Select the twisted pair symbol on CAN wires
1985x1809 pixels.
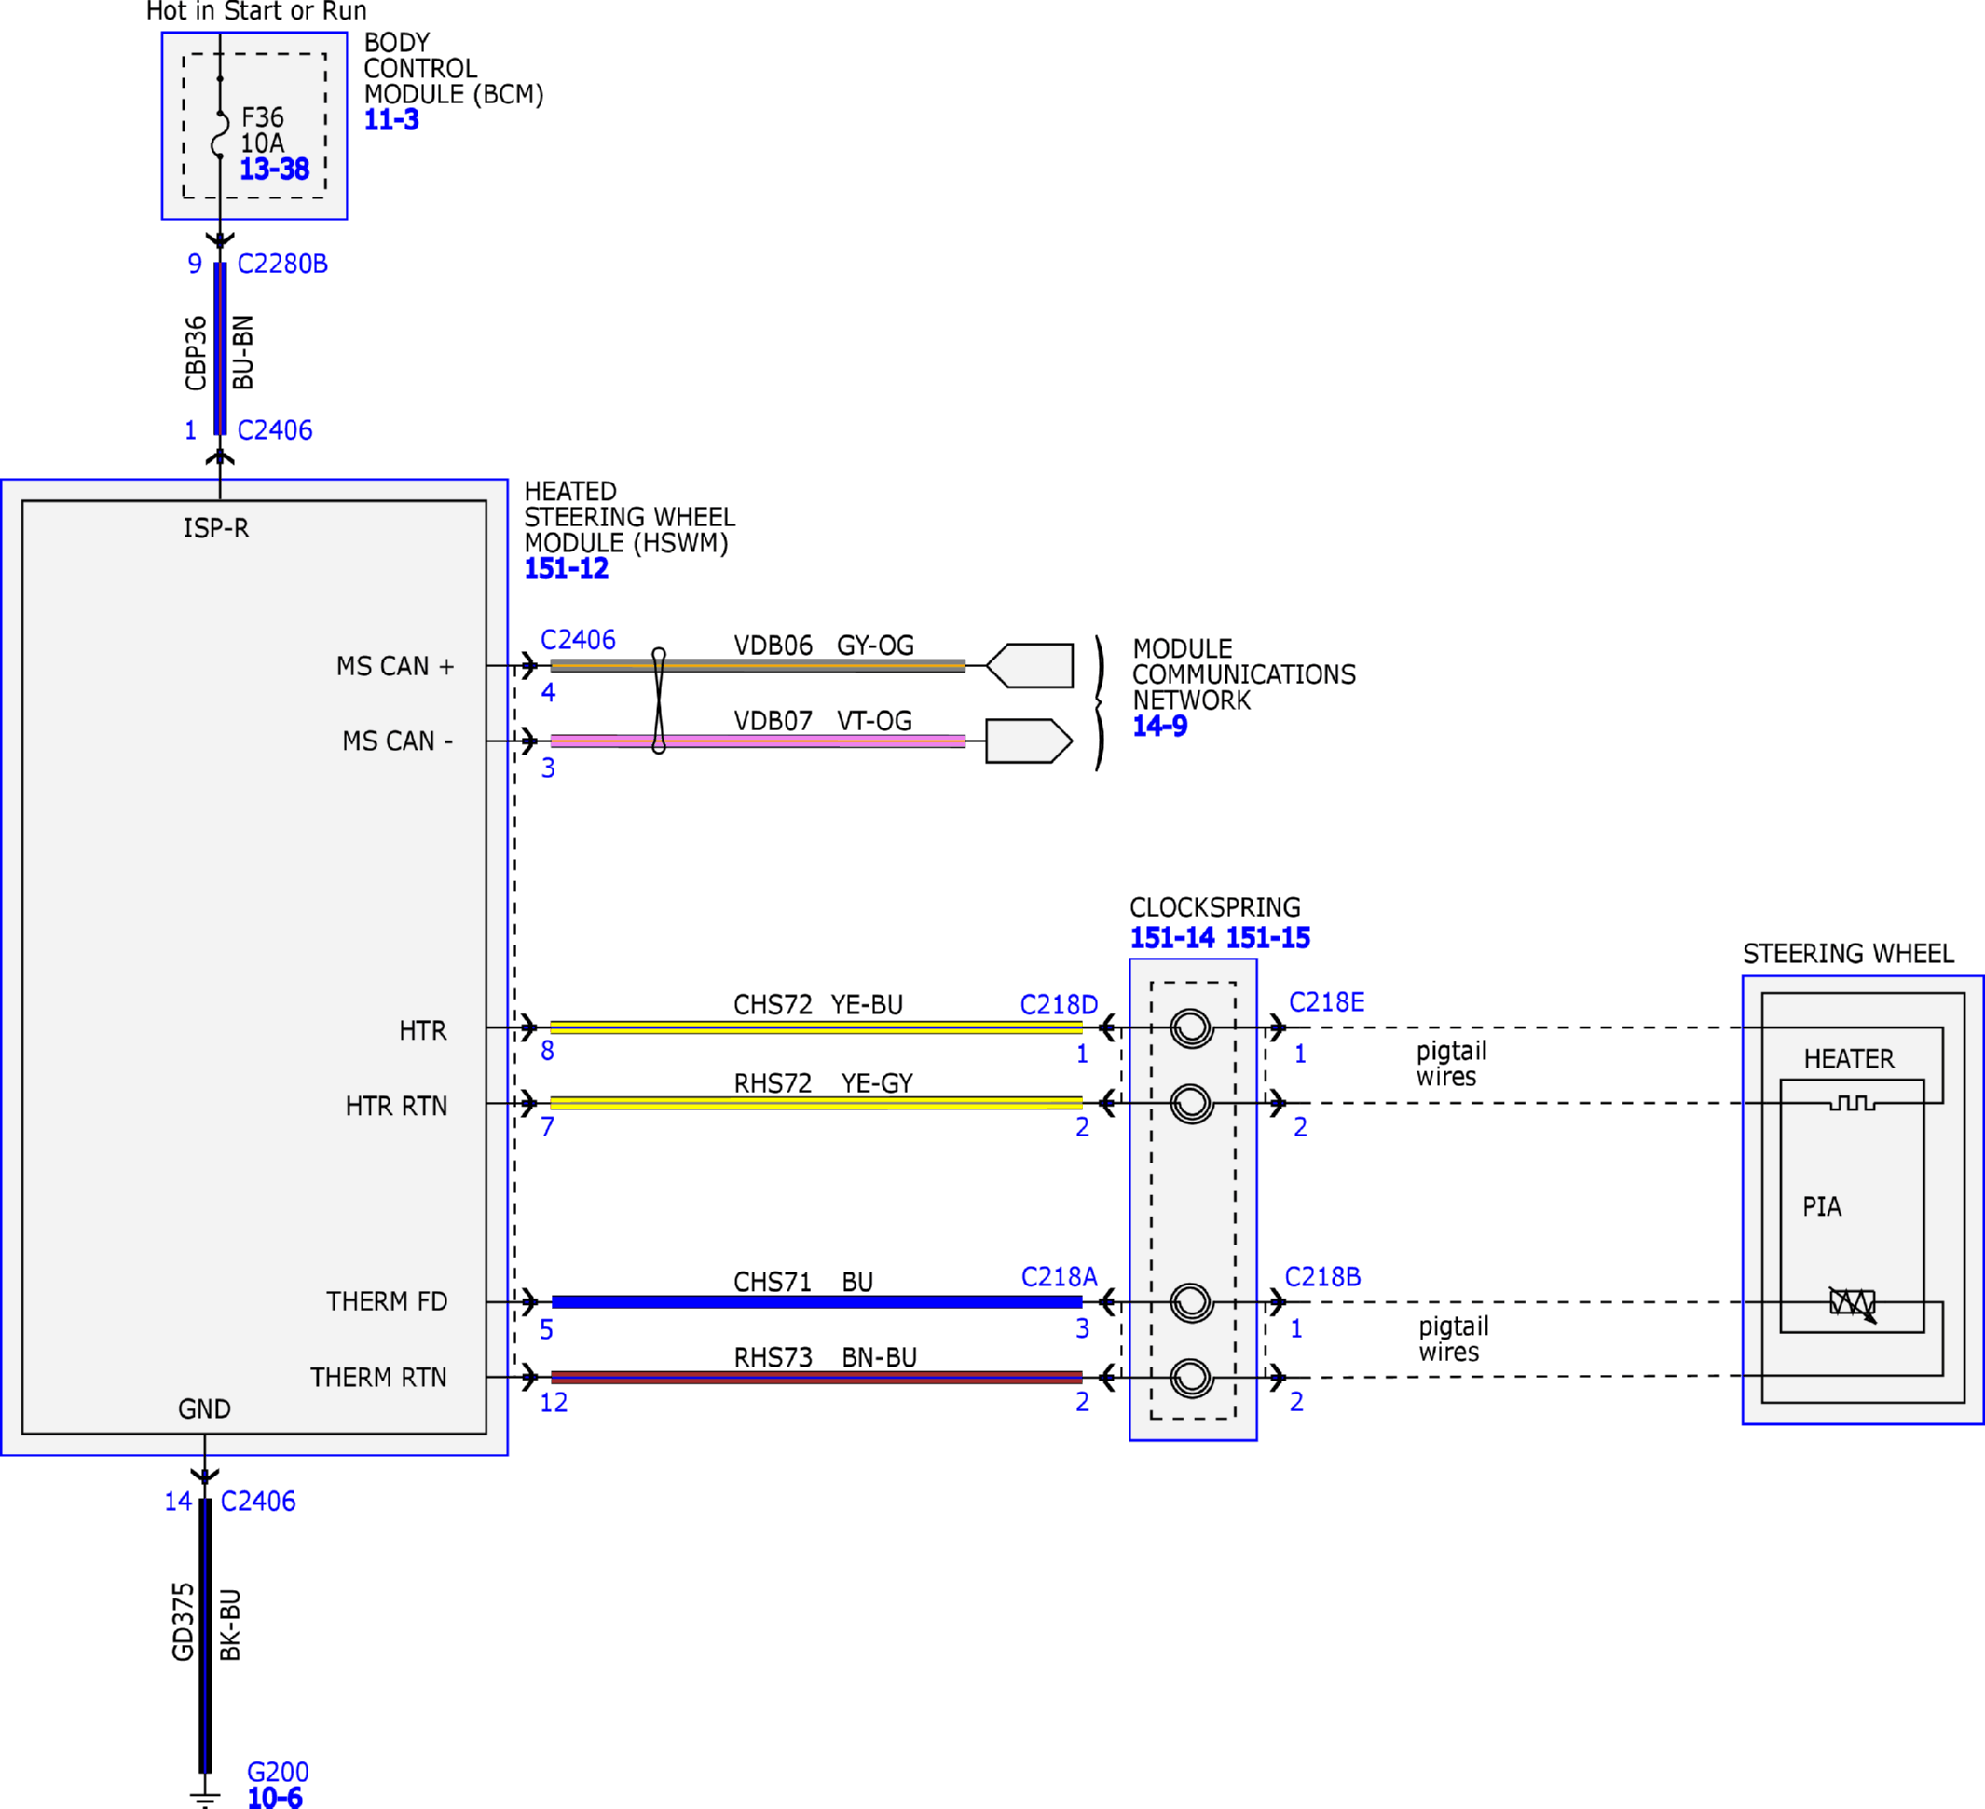(x=659, y=701)
